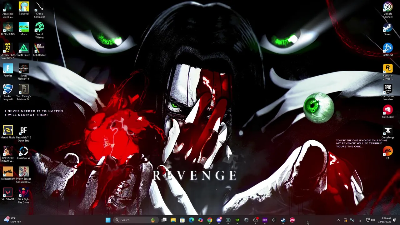Viewport: 400px width, 225px height.
Task: Open the Rocket League shortcut
Action: pos(8,92)
